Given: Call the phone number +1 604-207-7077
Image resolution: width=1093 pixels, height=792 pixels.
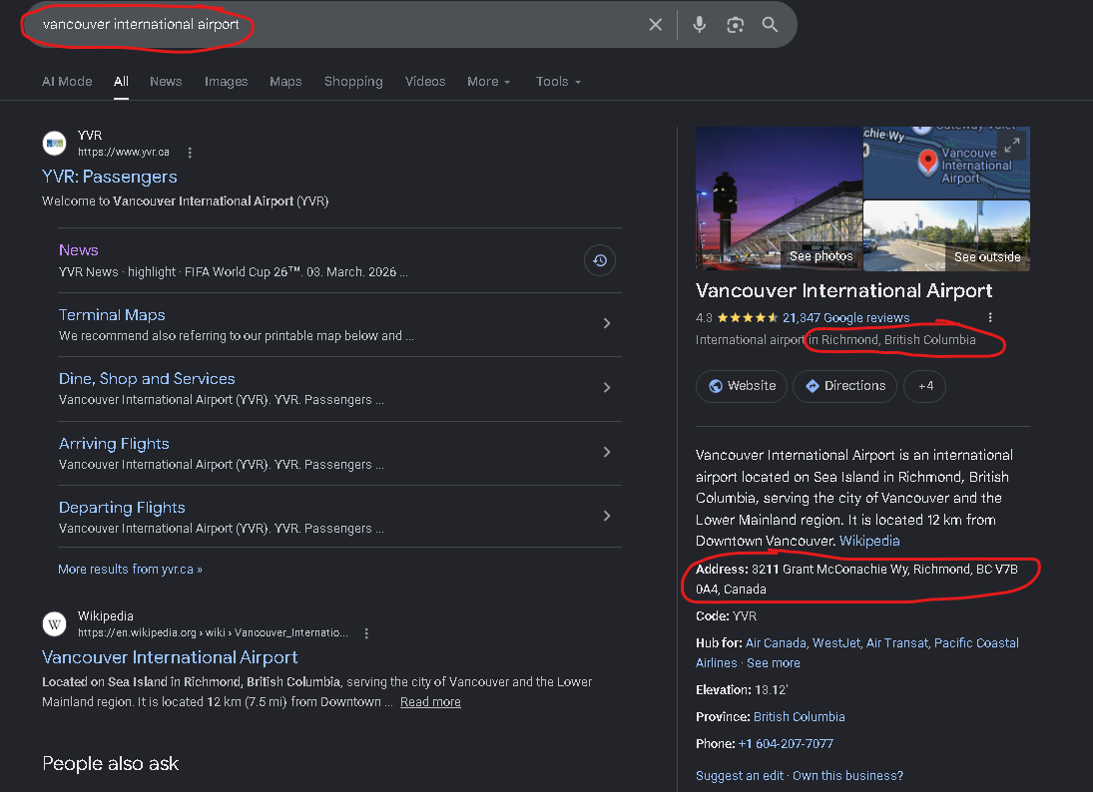Looking at the screenshot, I should 786,744.
